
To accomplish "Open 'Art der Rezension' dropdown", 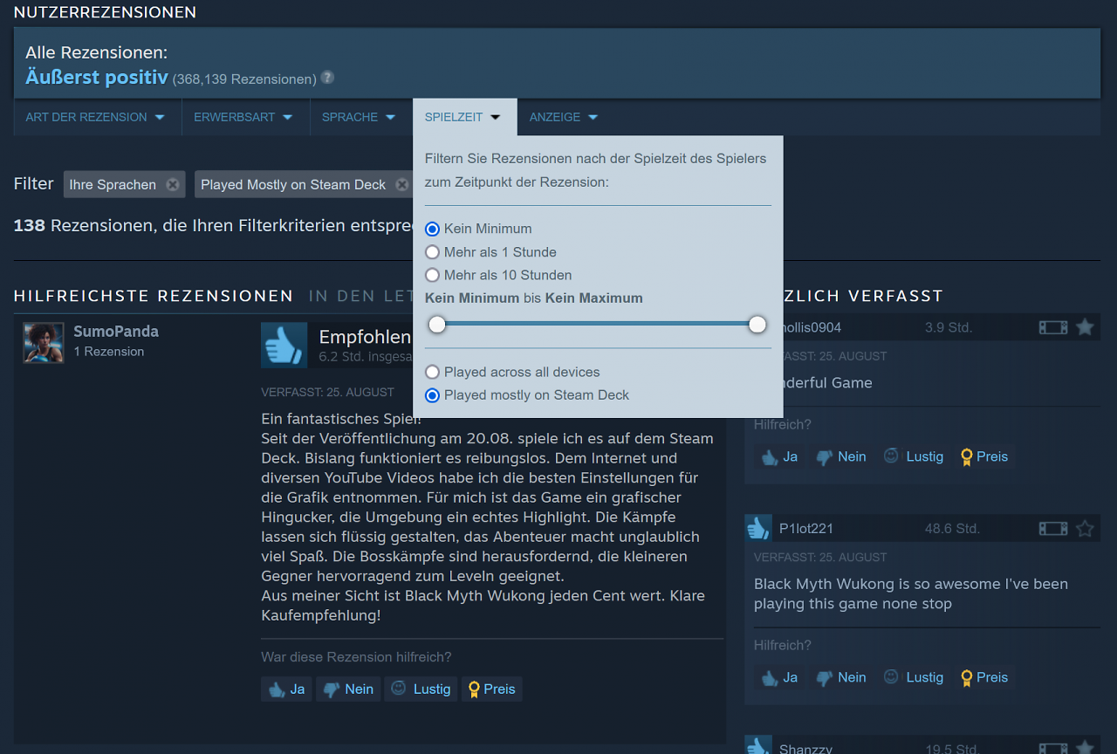I will tap(95, 117).
